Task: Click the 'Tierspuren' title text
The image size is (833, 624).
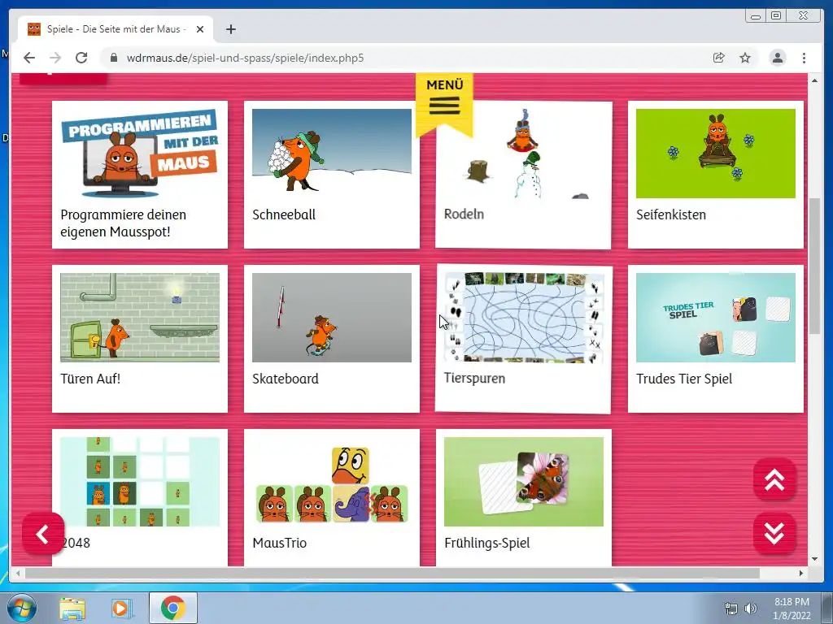Action: click(474, 379)
